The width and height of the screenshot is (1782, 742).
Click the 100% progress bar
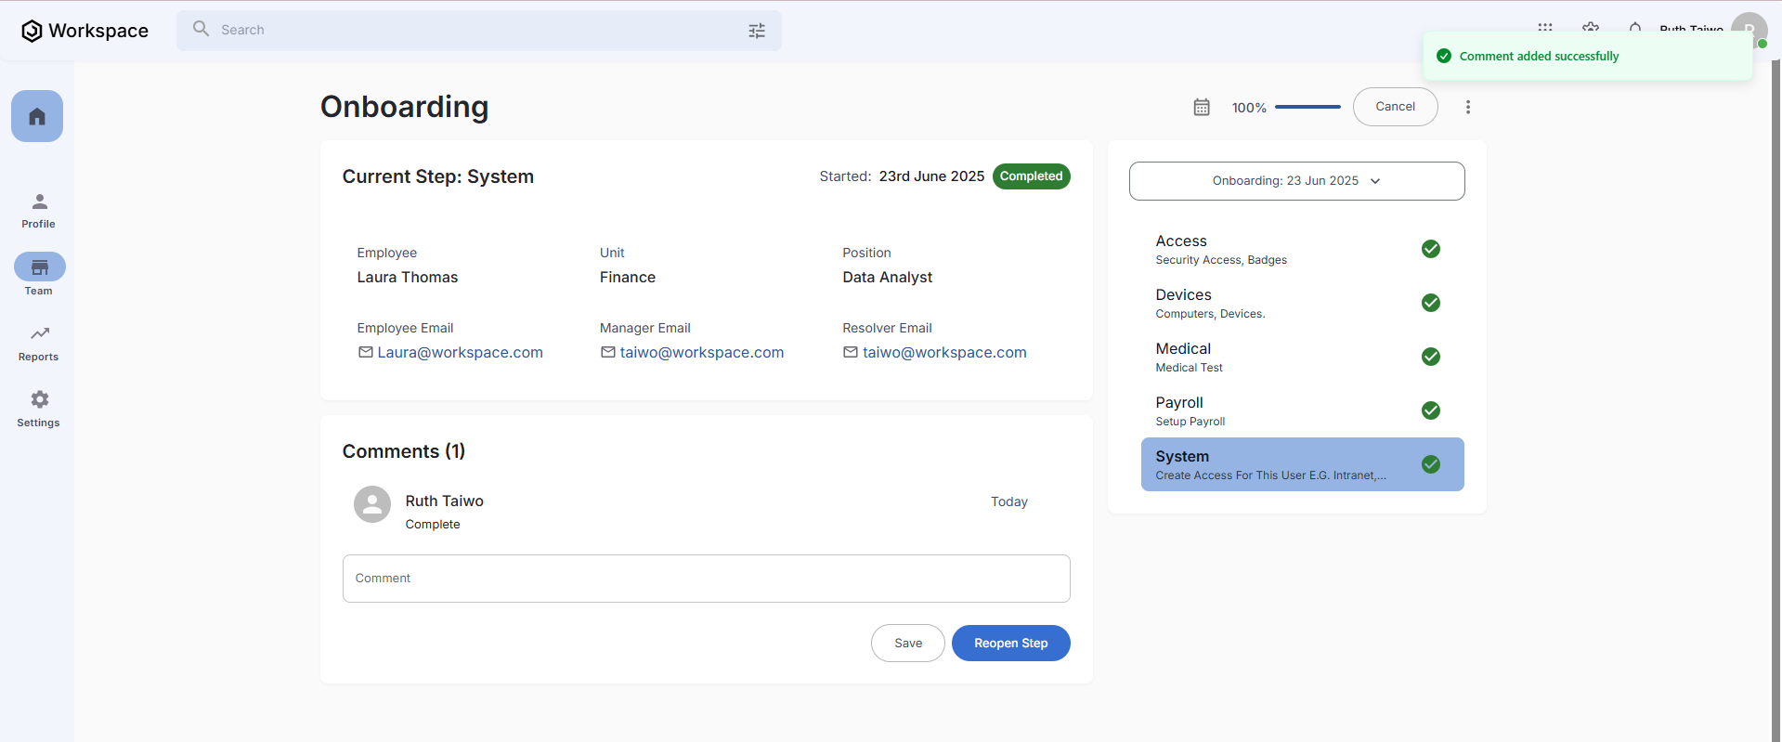pos(1307,108)
